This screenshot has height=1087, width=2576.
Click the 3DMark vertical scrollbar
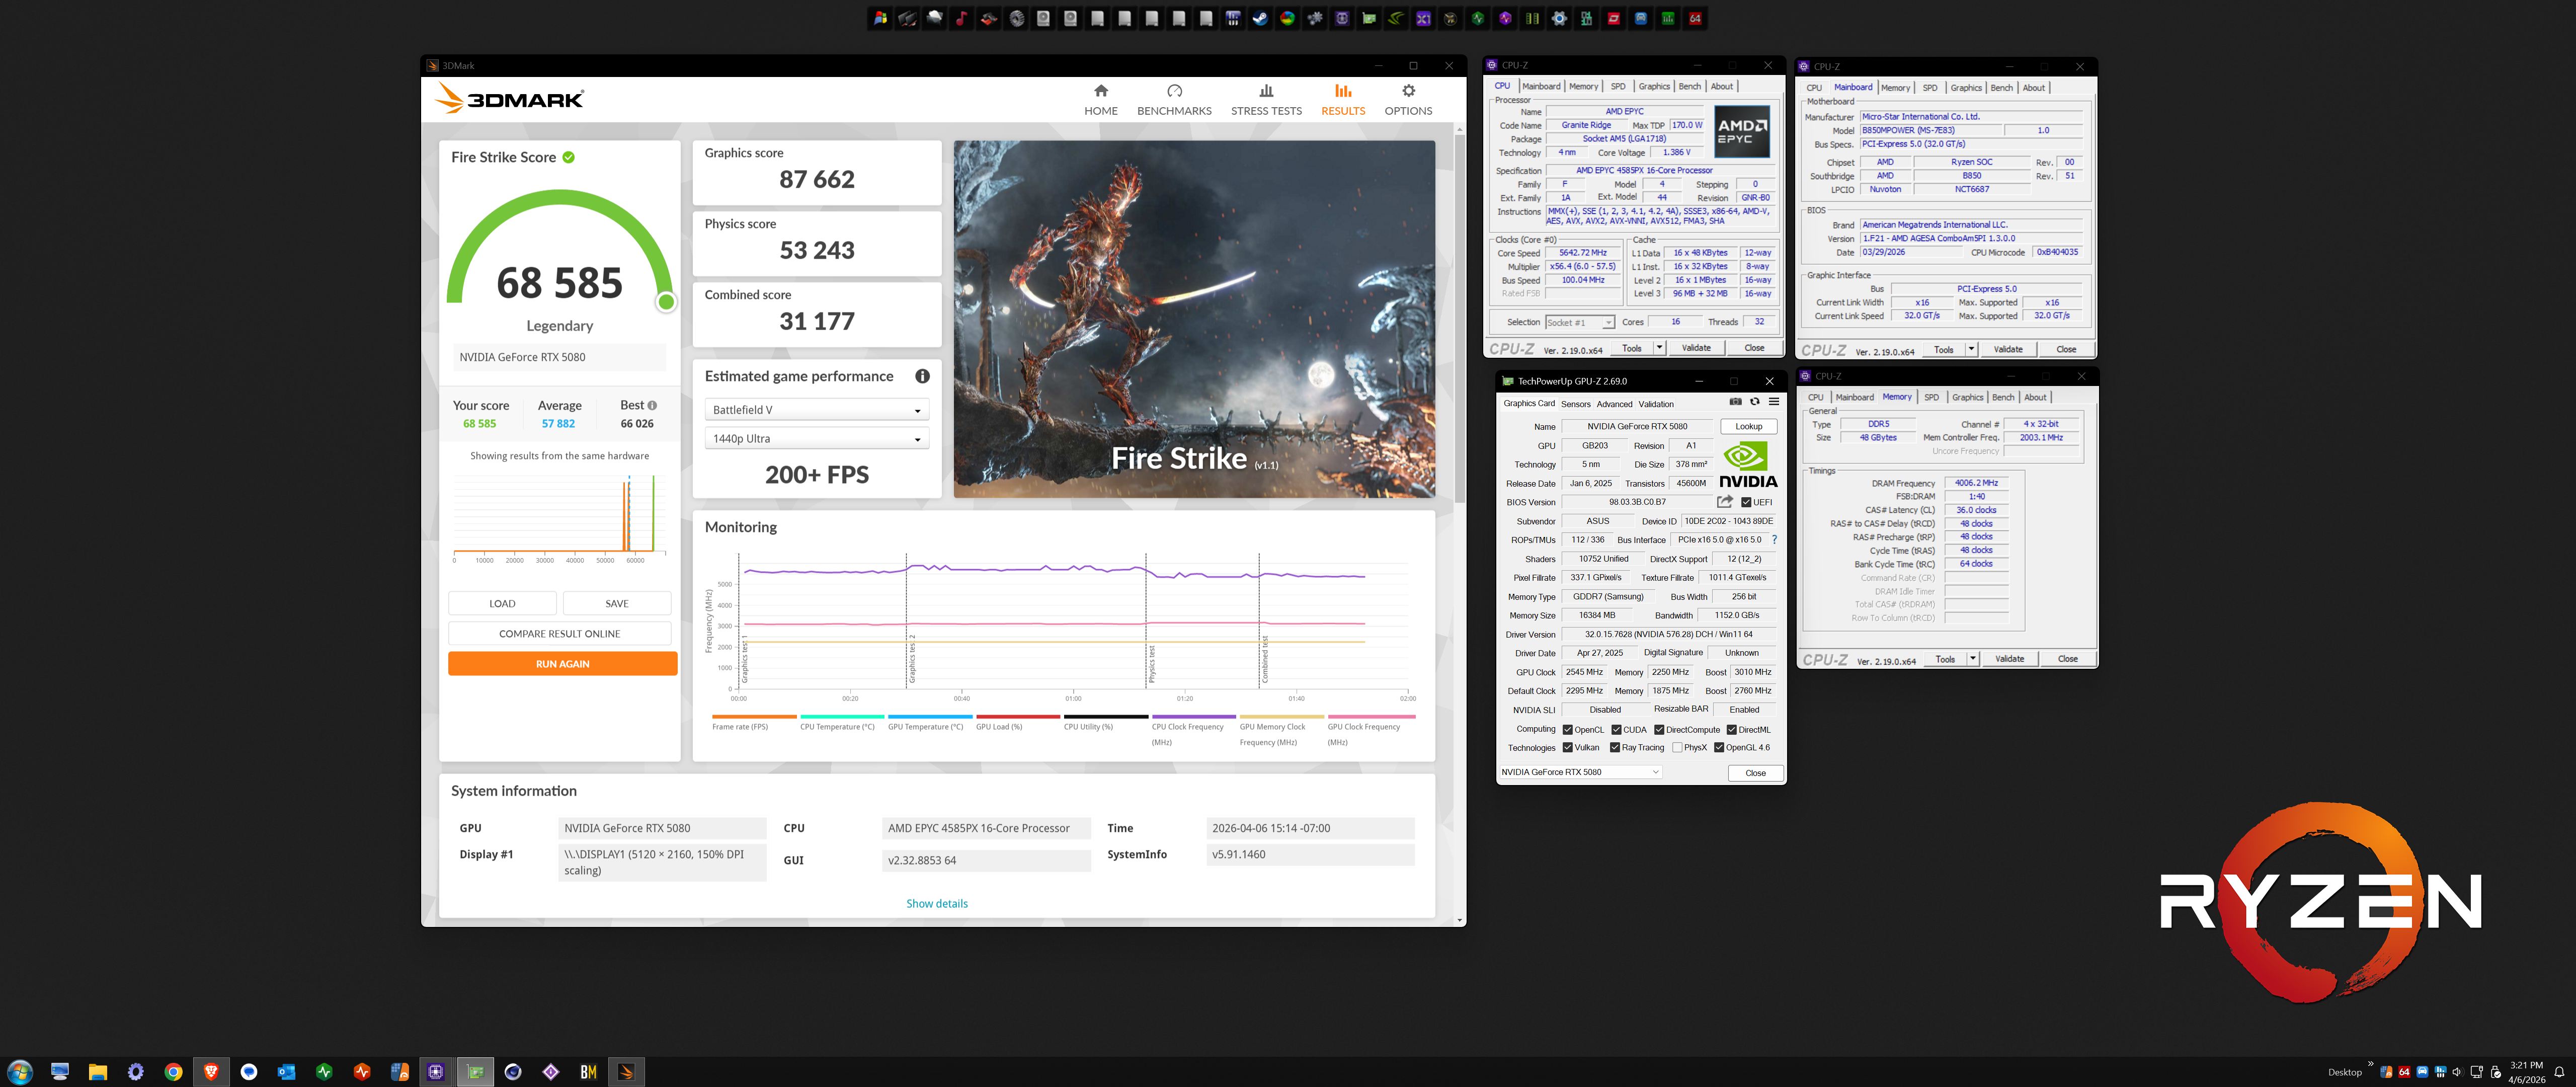coord(1459,320)
